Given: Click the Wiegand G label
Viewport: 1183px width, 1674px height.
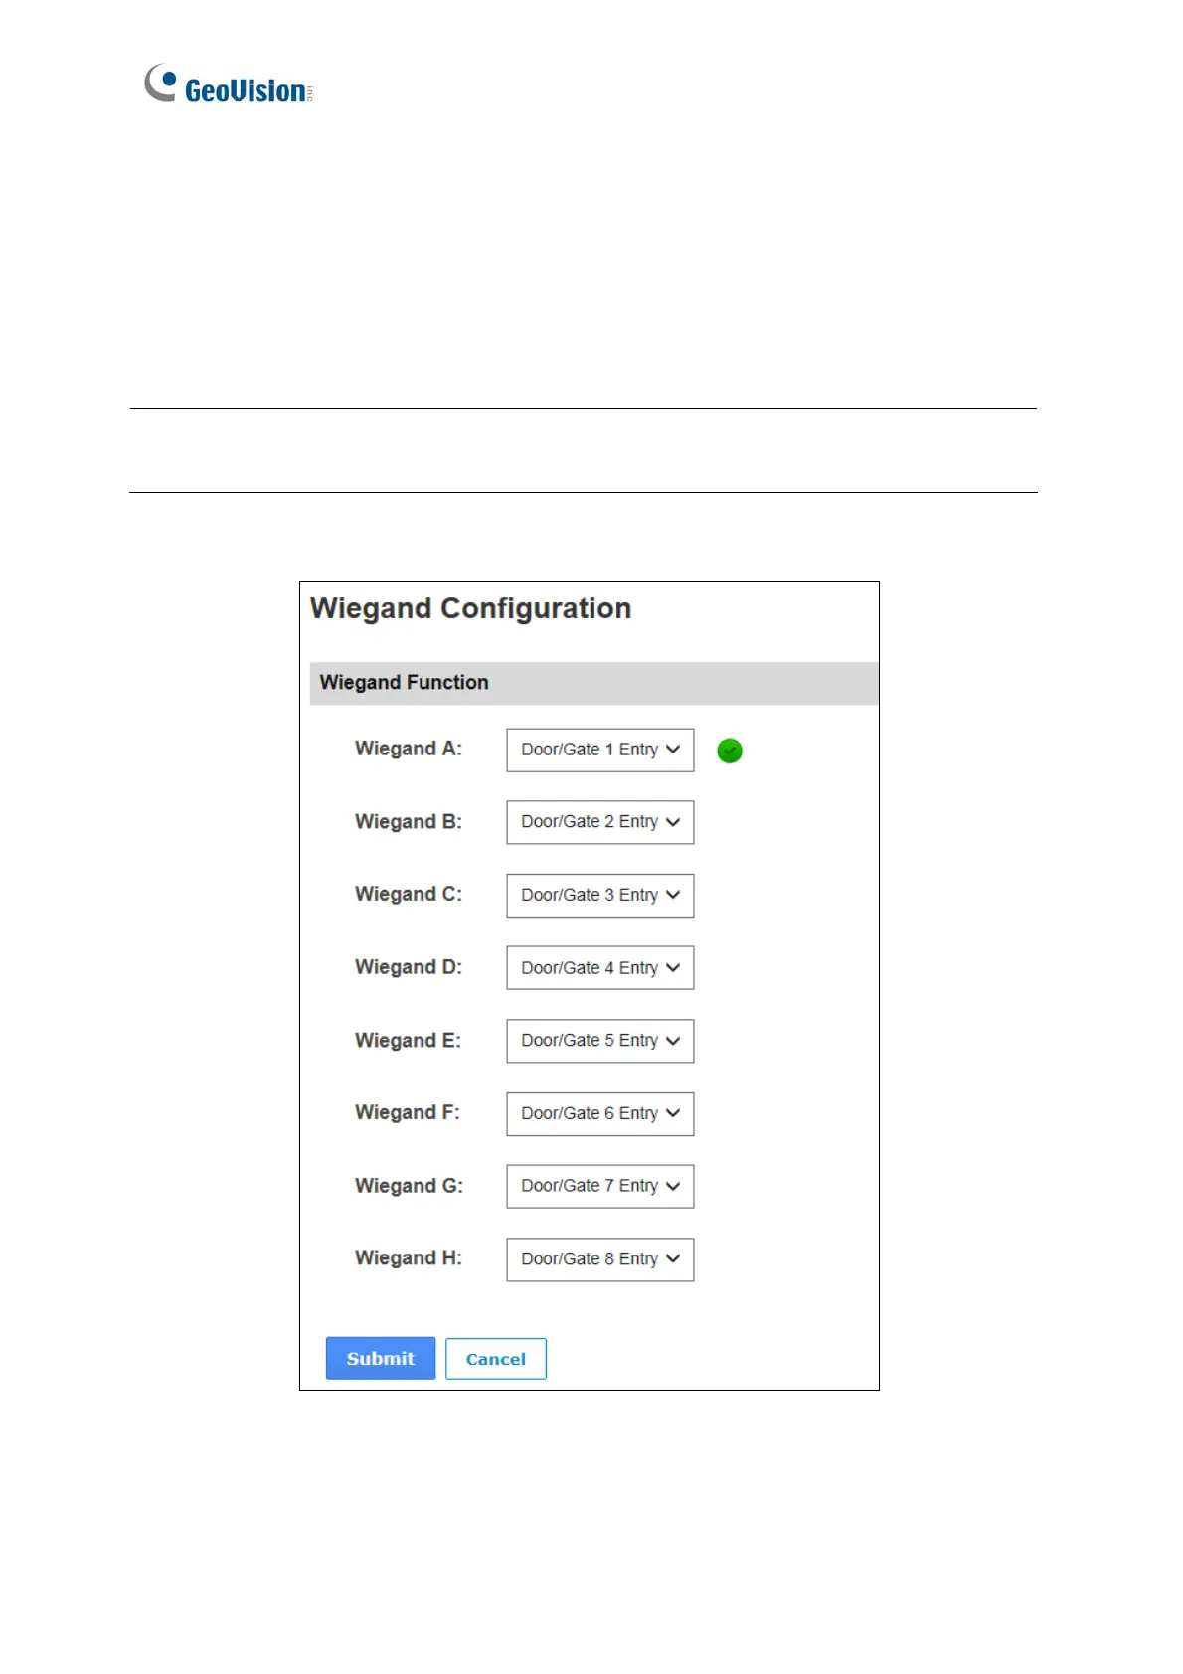Looking at the screenshot, I should pyautogui.click(x=409, y=1186).
